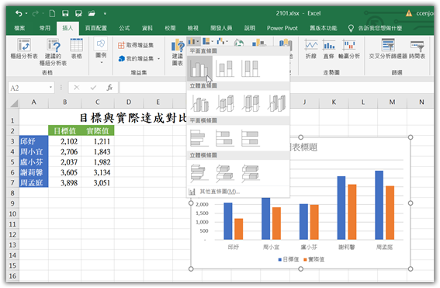The width and height of the screenshot is (440, 288).
Task: Click cell 目標值 header
Action: pyautogui.click(x=65, y=131)
